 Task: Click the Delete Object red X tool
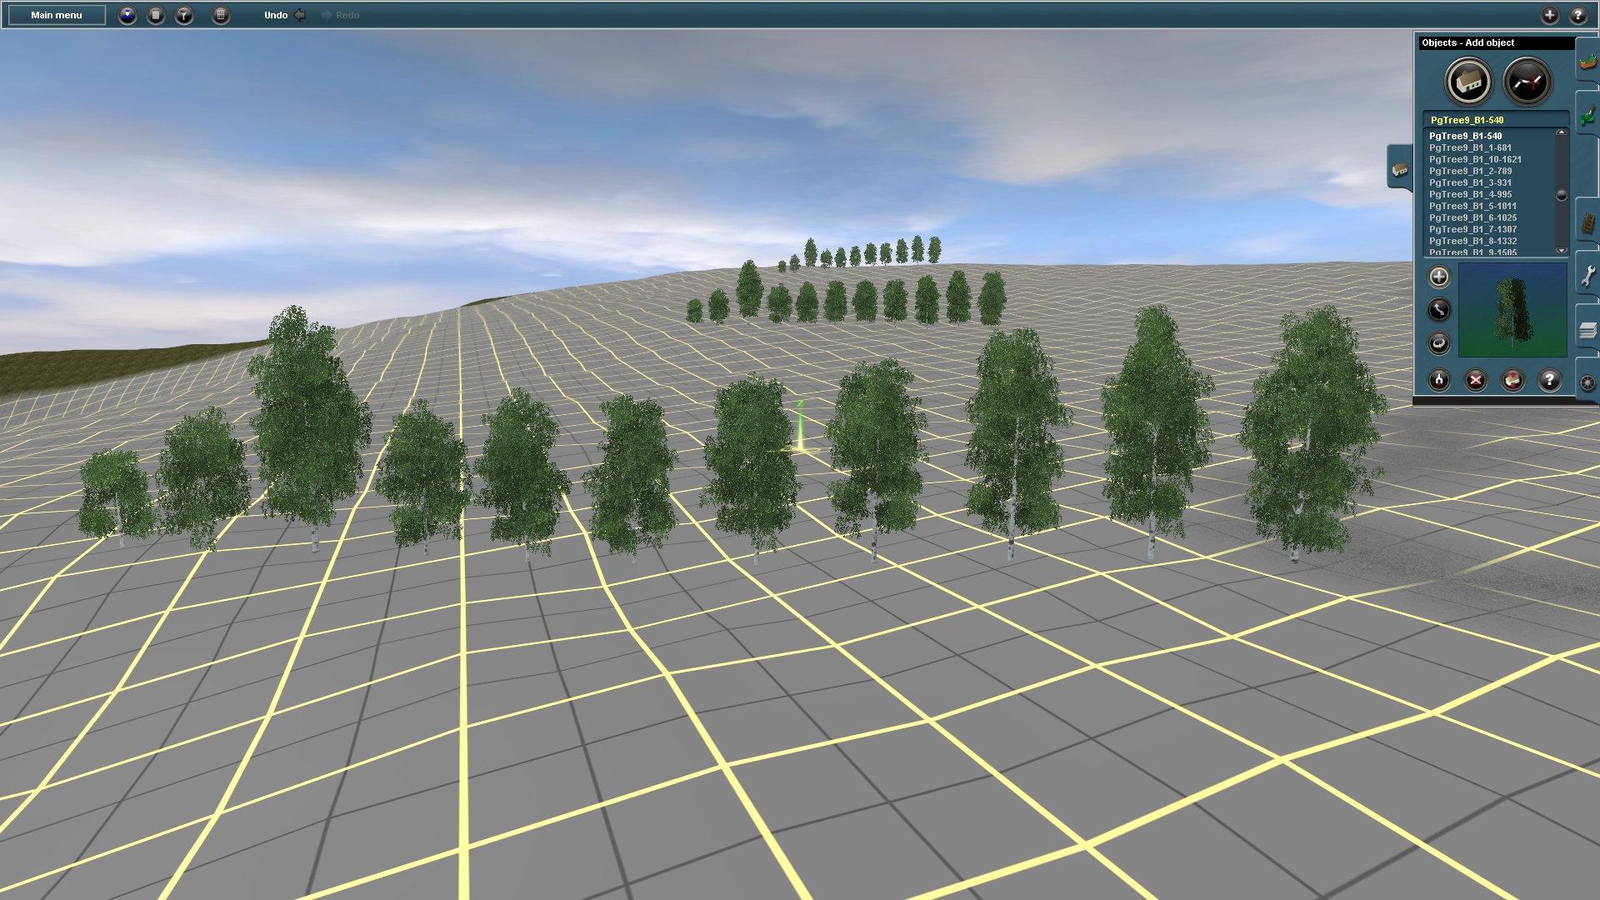pyautogui.click(x=1476, y=381)
